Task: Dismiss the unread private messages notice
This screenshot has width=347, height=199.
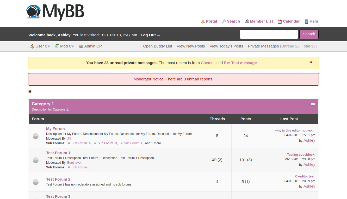Action: 311,62
